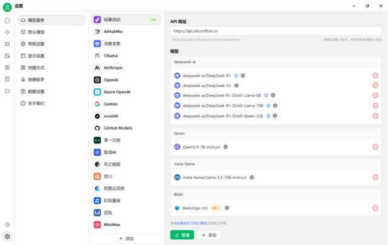Image resolution: width=388 pixels, height=245 pixels.
Task: Open the files folder sidebar icon
Action: point(7,91)
